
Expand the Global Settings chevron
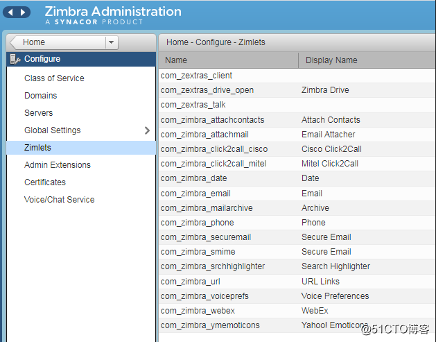pyautogui.click(x=147, y=130)
